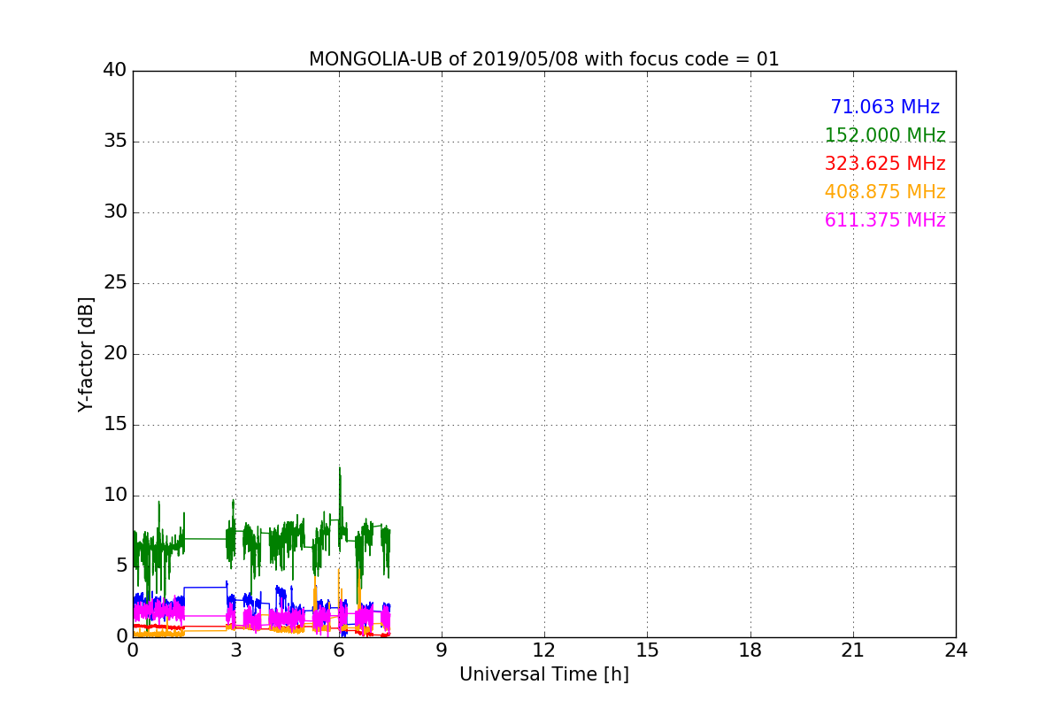Screen dimensions: 1062x708
Task: Click the plot title MONGOLIA-UB of 2019/05/08
Action: coord(543,59)
